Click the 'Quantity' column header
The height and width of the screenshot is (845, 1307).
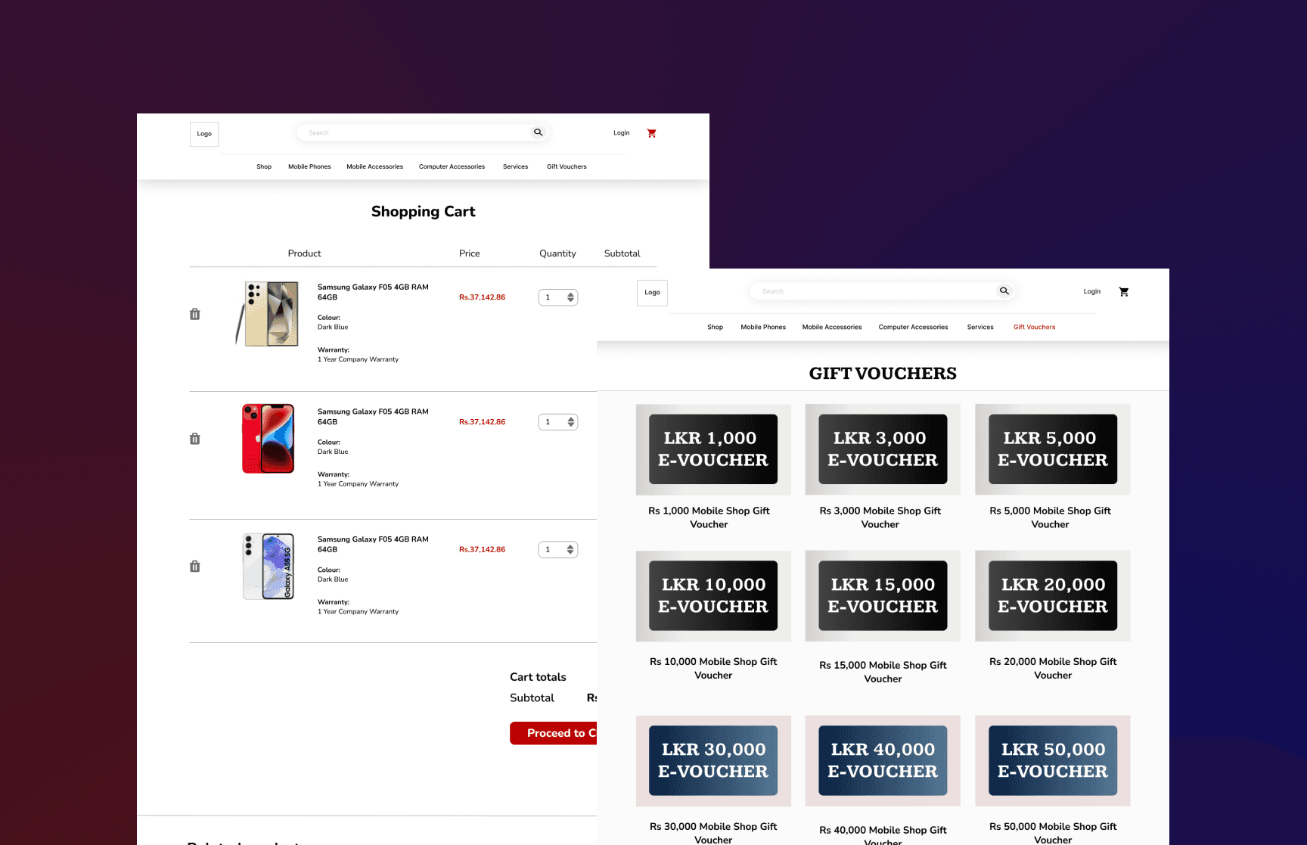pyautogui.click(x=557, y=253)
